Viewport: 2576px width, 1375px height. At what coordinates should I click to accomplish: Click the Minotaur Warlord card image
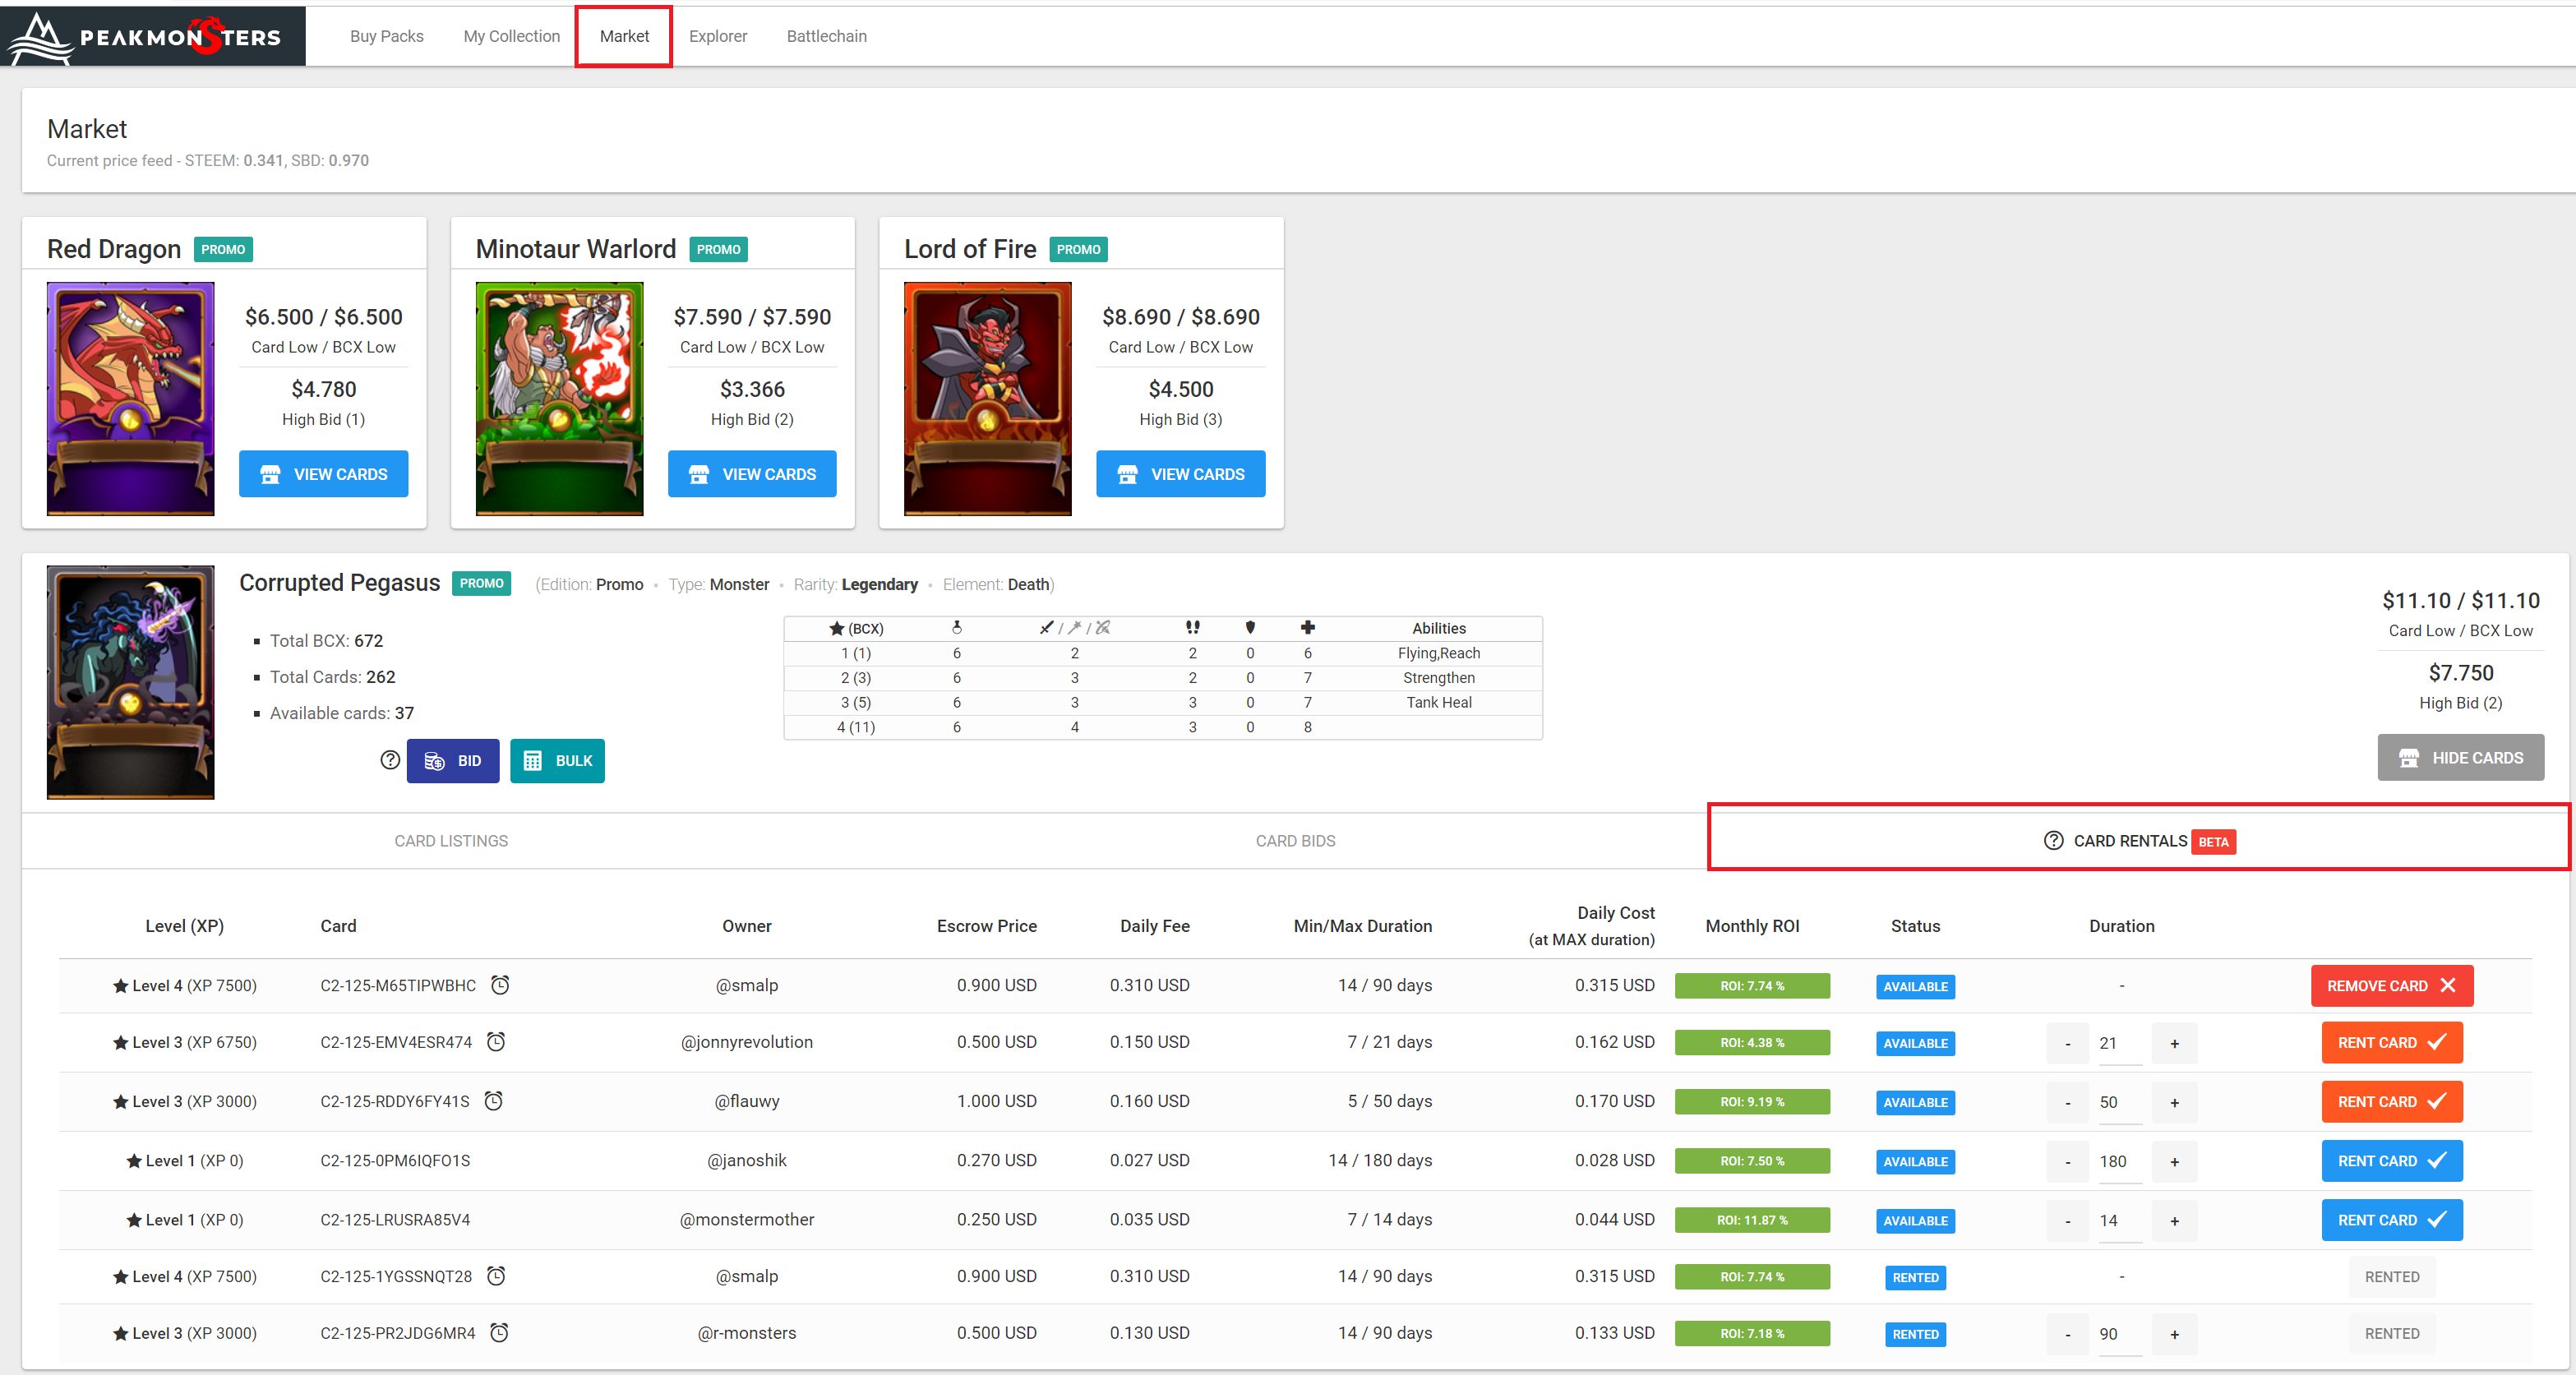tap(559, 398)
